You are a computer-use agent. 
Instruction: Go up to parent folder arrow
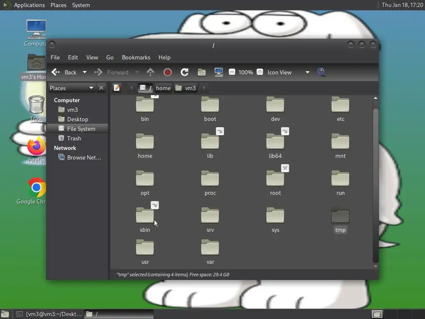point(150,72)
